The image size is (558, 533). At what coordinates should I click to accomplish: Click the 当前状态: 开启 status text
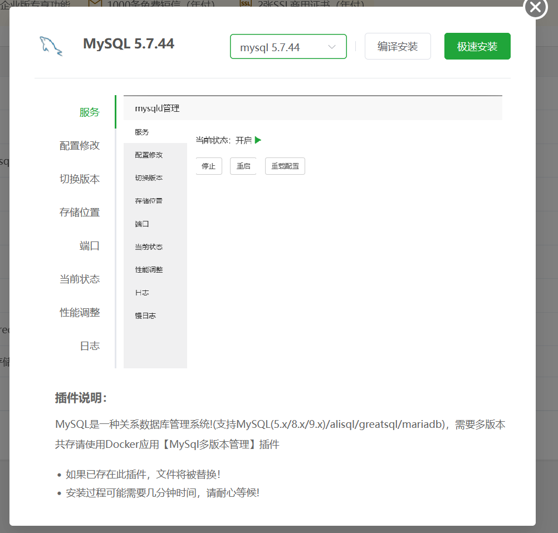coord(223,140)
